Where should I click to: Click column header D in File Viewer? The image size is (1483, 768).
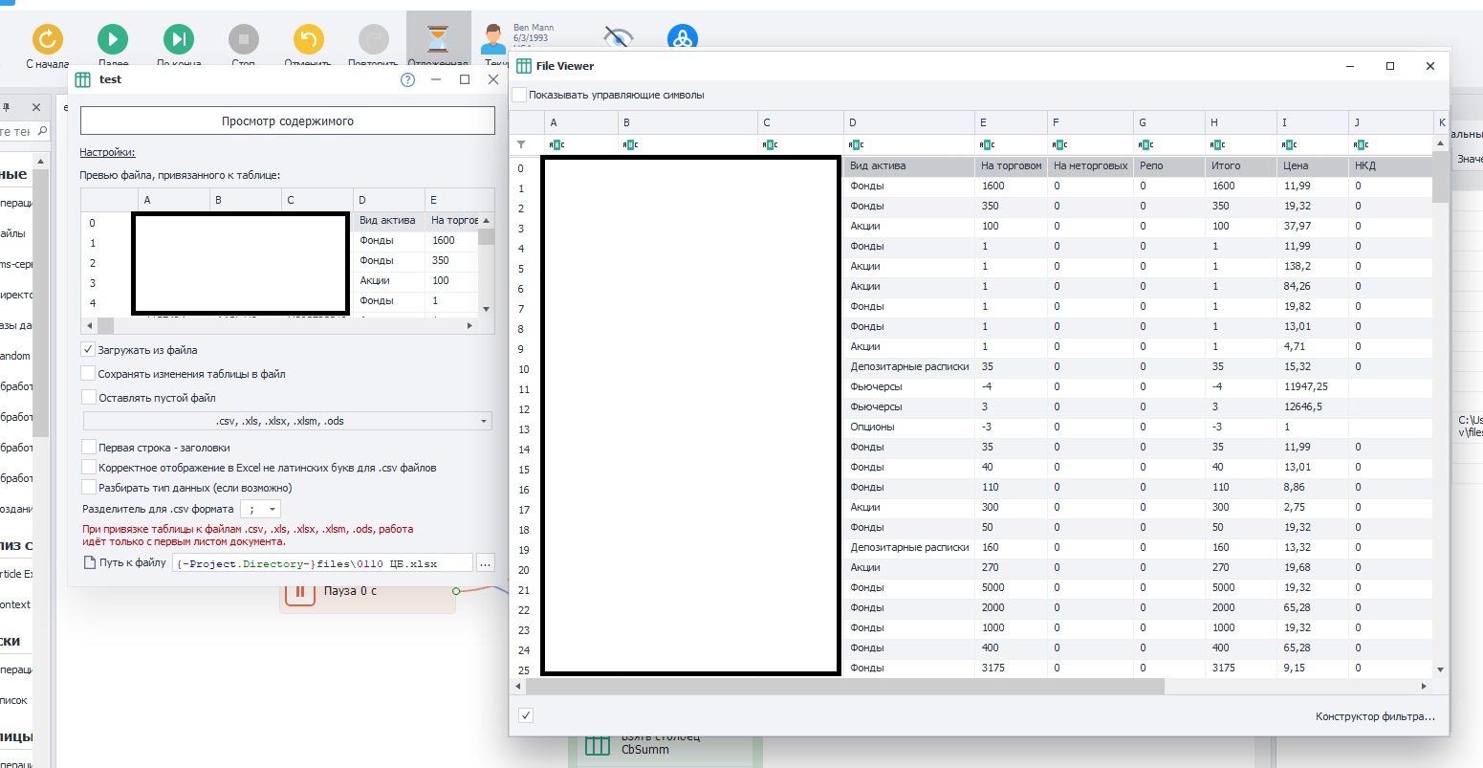pos(908,122)
